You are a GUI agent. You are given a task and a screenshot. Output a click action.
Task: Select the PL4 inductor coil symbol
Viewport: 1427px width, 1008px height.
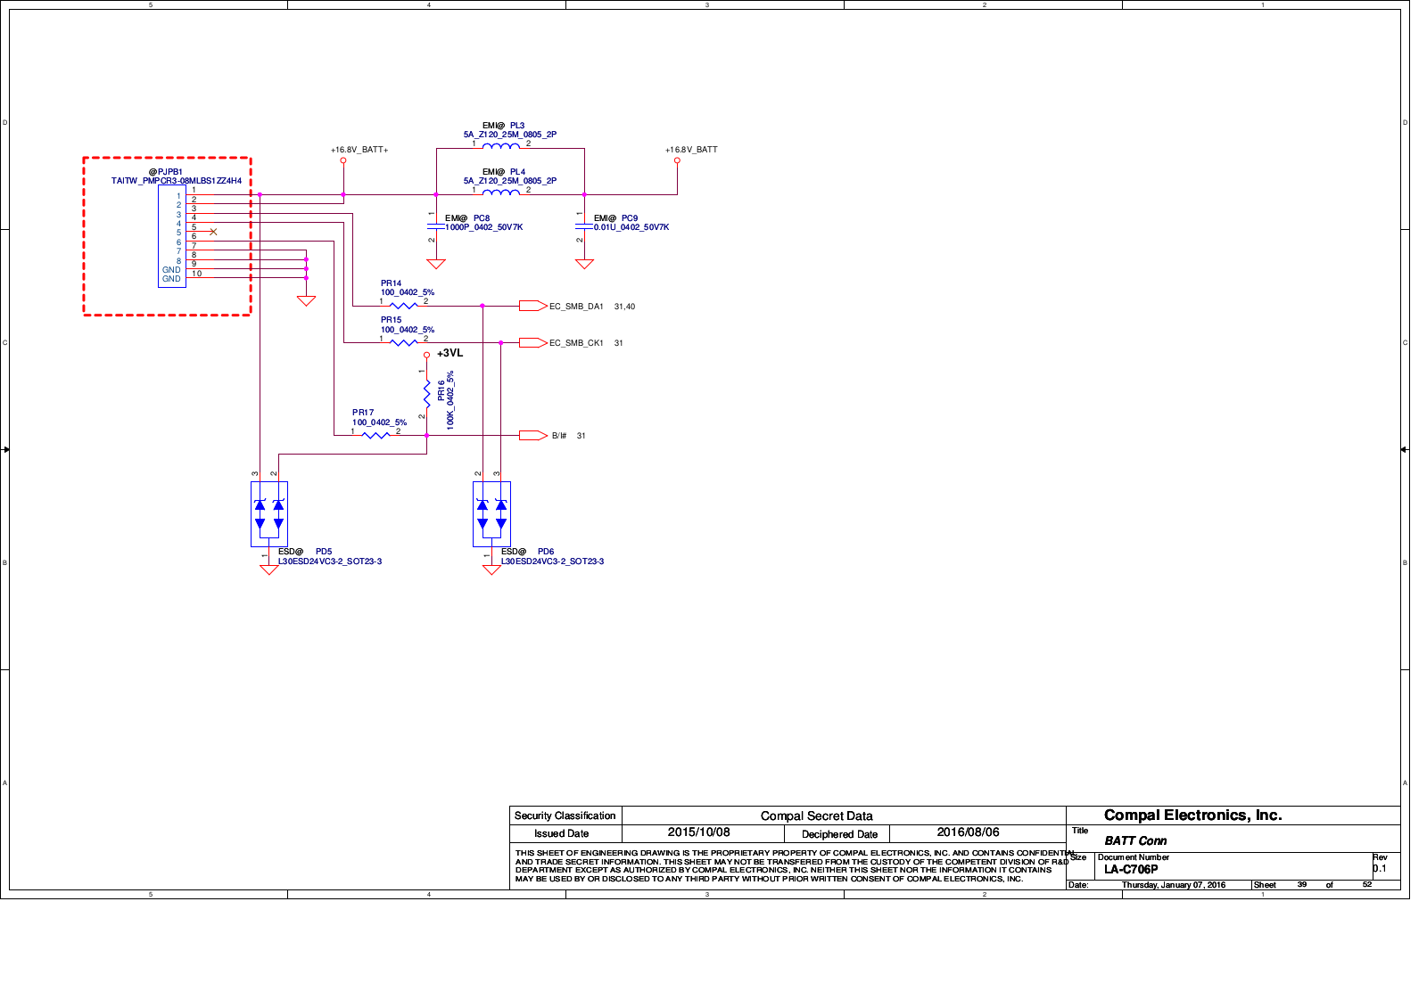tap(500, 193)
